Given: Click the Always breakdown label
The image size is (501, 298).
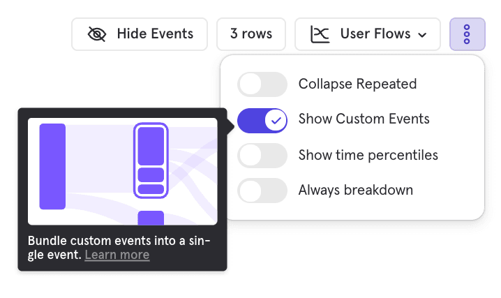Looking at the screenshot, I should 355,190.
